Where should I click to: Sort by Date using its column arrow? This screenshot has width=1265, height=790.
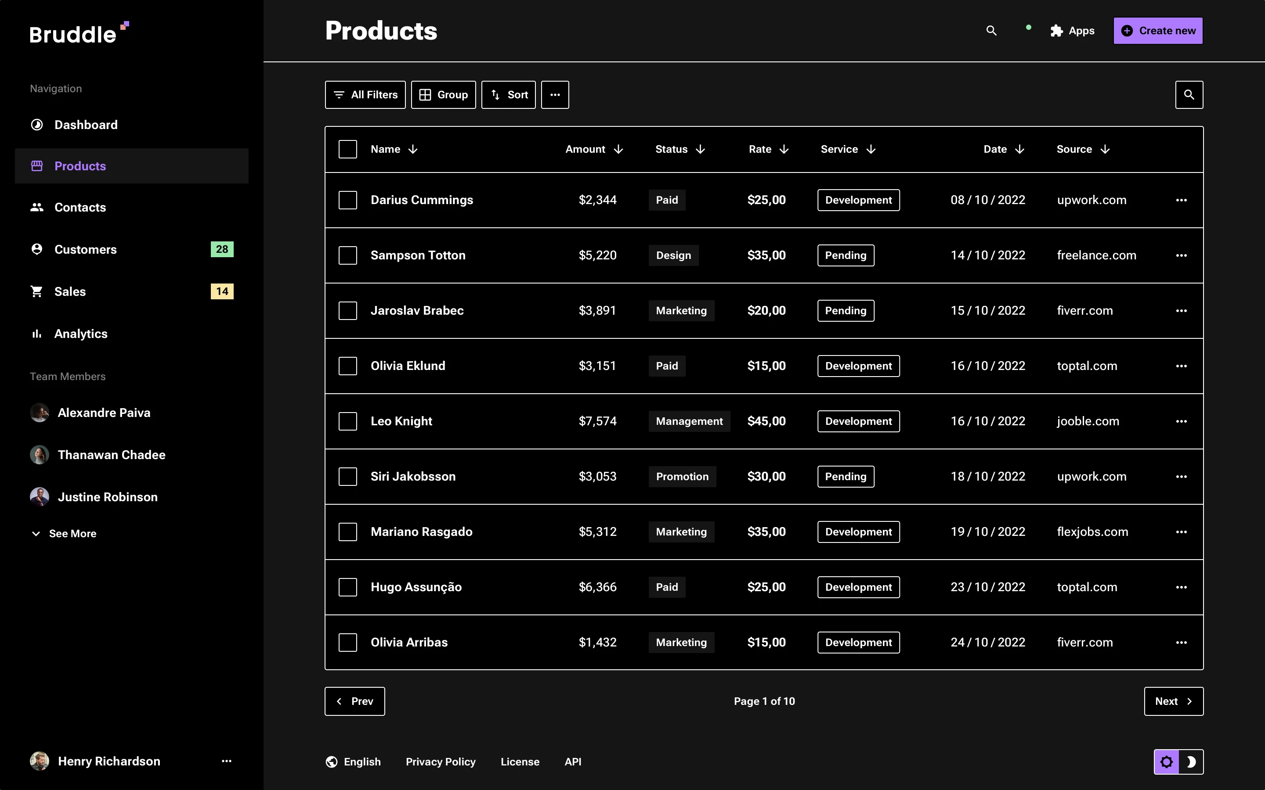click(x=1019, y=149)
